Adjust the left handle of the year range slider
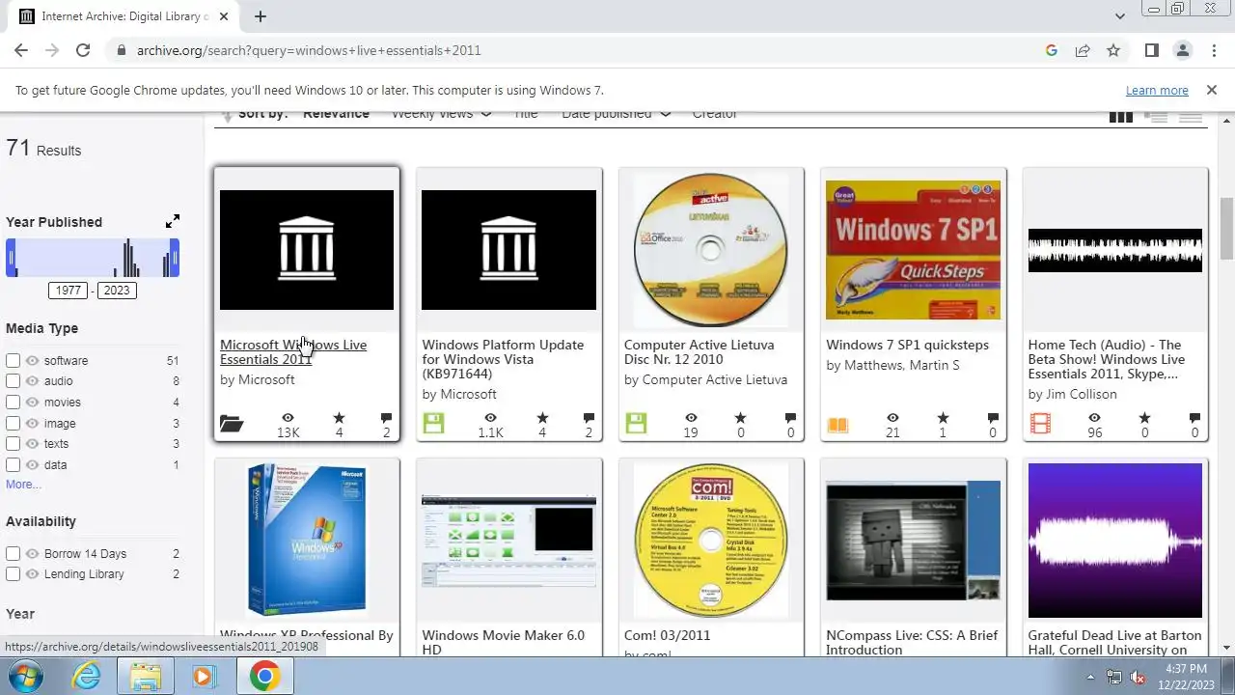Screen dimensions: 1235x695 [x=11, y=259]
